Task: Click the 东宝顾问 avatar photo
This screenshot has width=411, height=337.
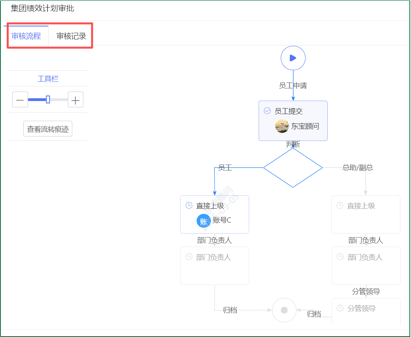Action: coord(282,126)
